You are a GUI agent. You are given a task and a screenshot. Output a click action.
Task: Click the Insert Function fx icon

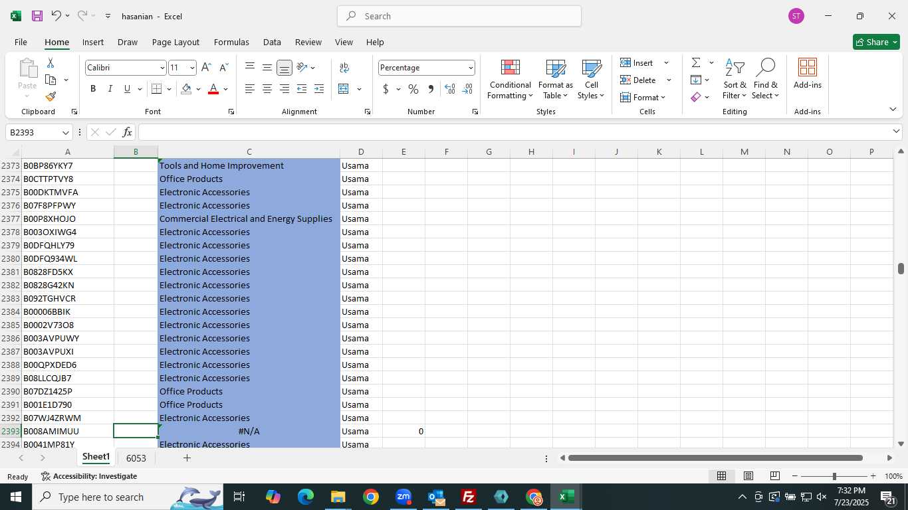point(128,132)
